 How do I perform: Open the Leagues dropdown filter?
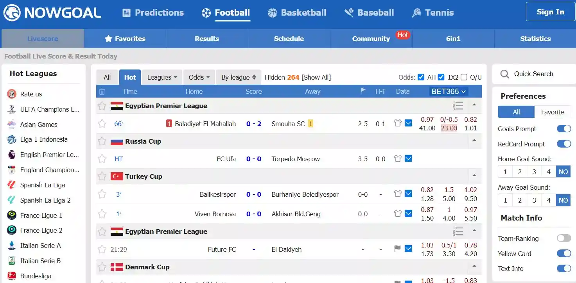tap(162, 77)
